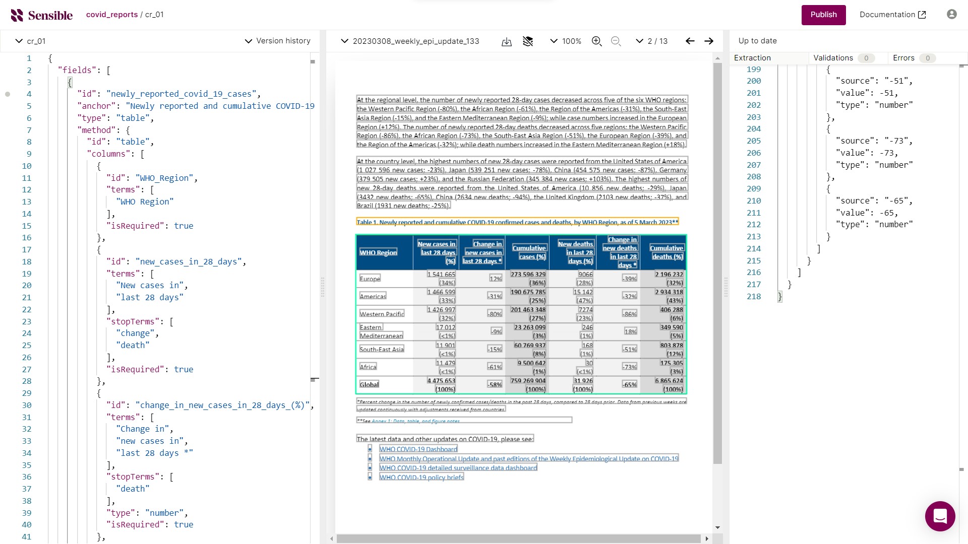Open the Documentation link
Image resolution: width=968 pixels, height=544 pixels.
tap(892, 15)
